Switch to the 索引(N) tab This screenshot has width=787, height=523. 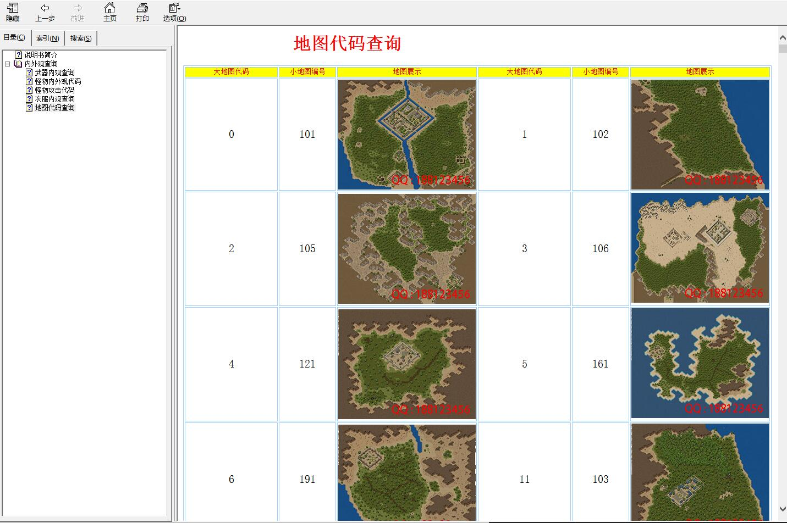[x=48, y=38]
